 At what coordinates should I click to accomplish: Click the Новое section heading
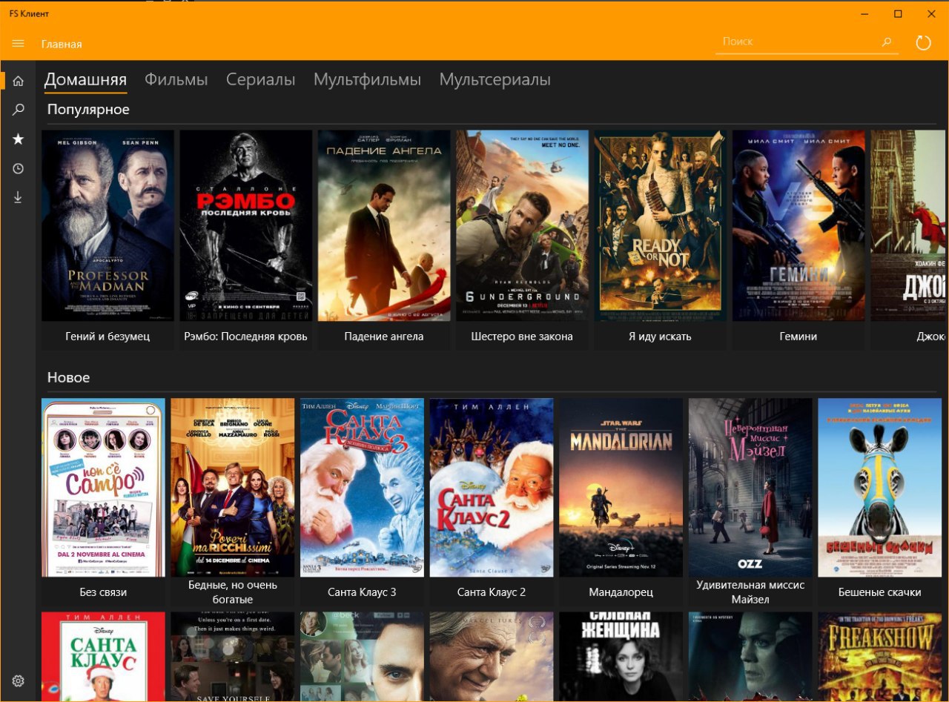(68, 377)
